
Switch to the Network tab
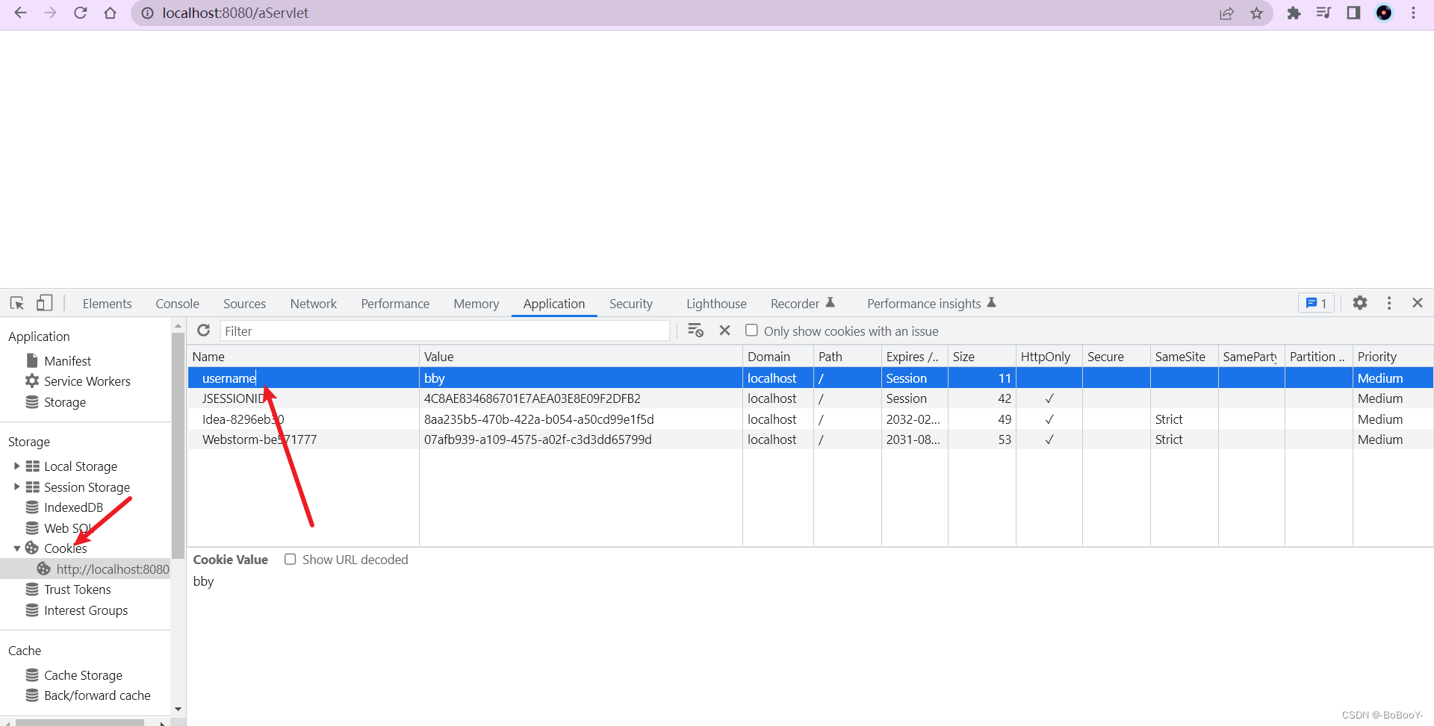313,304
